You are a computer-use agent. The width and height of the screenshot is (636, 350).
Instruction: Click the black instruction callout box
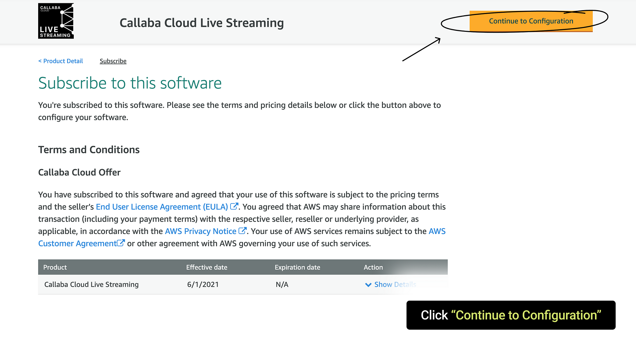(x=511, y=315)
